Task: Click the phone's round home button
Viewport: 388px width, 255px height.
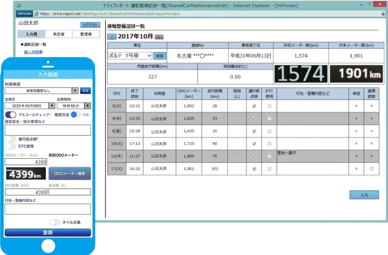Action: 48,246
